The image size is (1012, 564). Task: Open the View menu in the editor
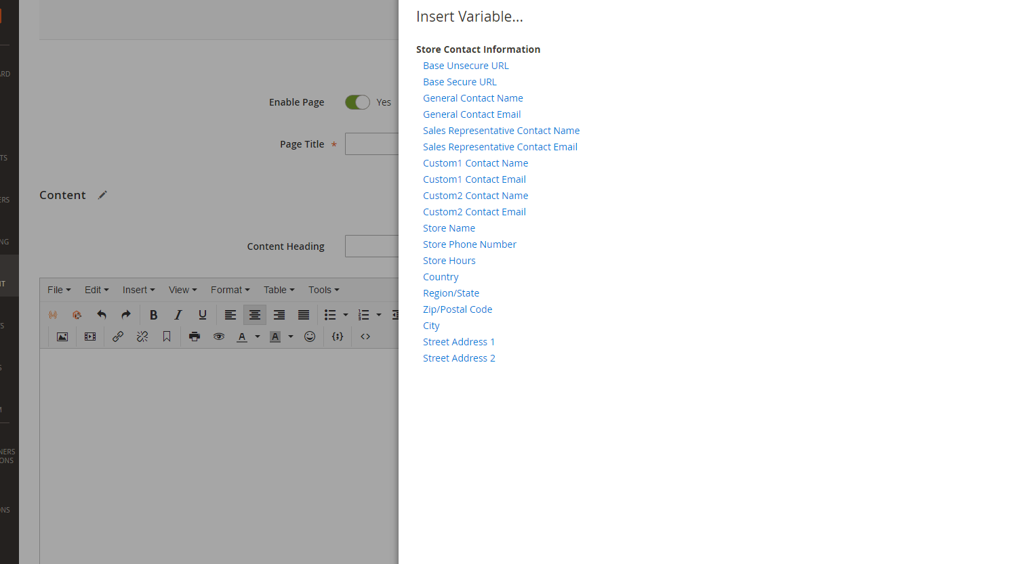click(182, 290)
